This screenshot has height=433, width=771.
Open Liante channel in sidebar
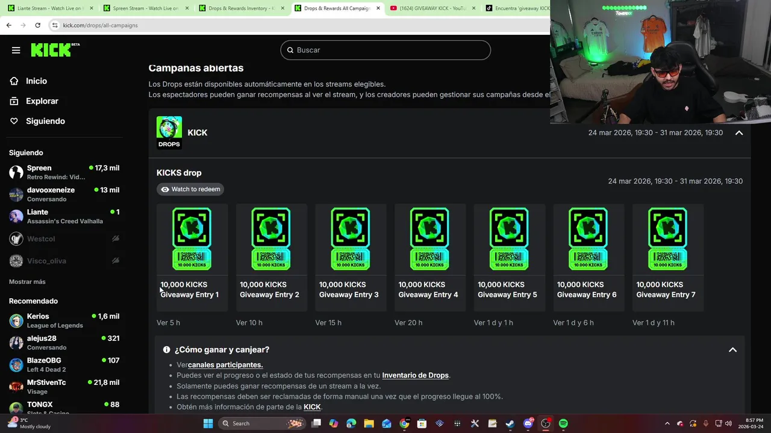click(64, 216)
